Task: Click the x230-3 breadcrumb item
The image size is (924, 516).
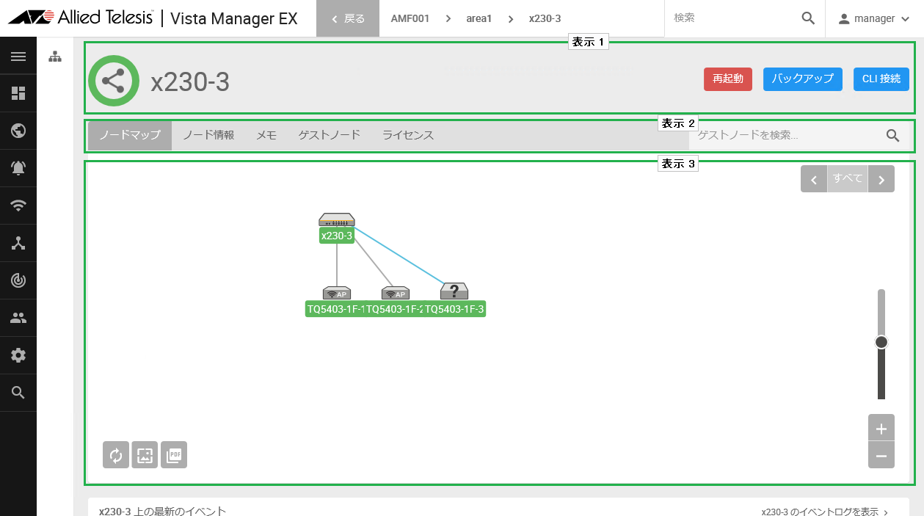Action: 545,18
